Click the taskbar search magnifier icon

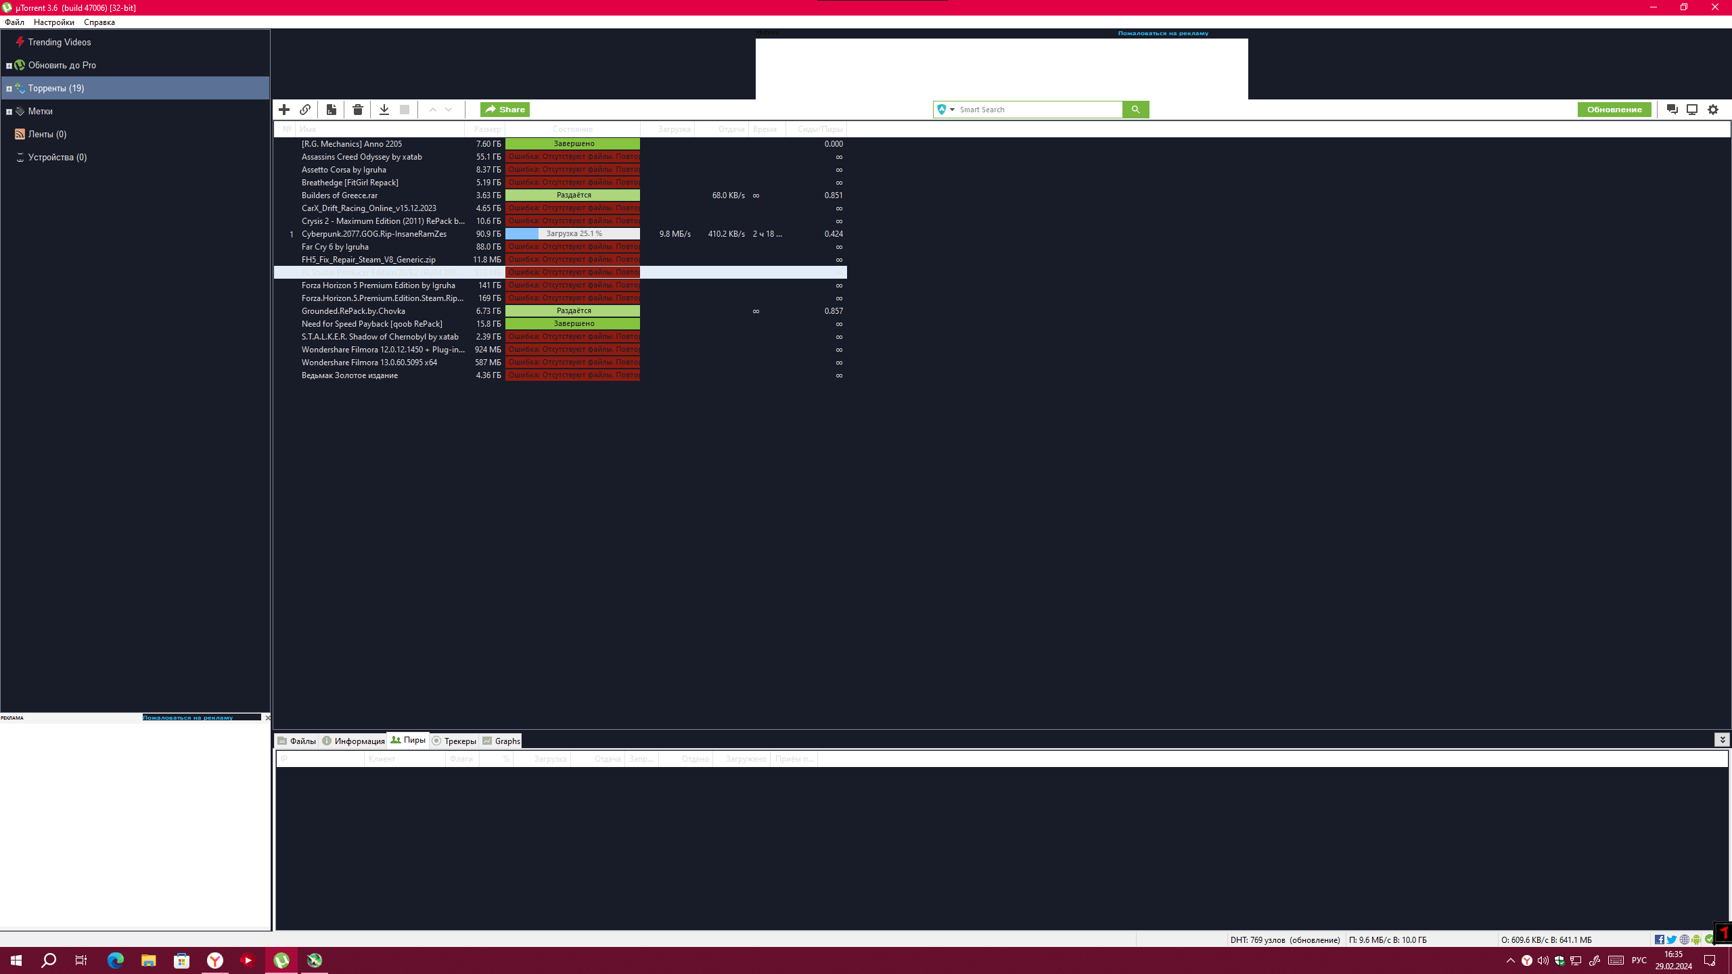49,960
